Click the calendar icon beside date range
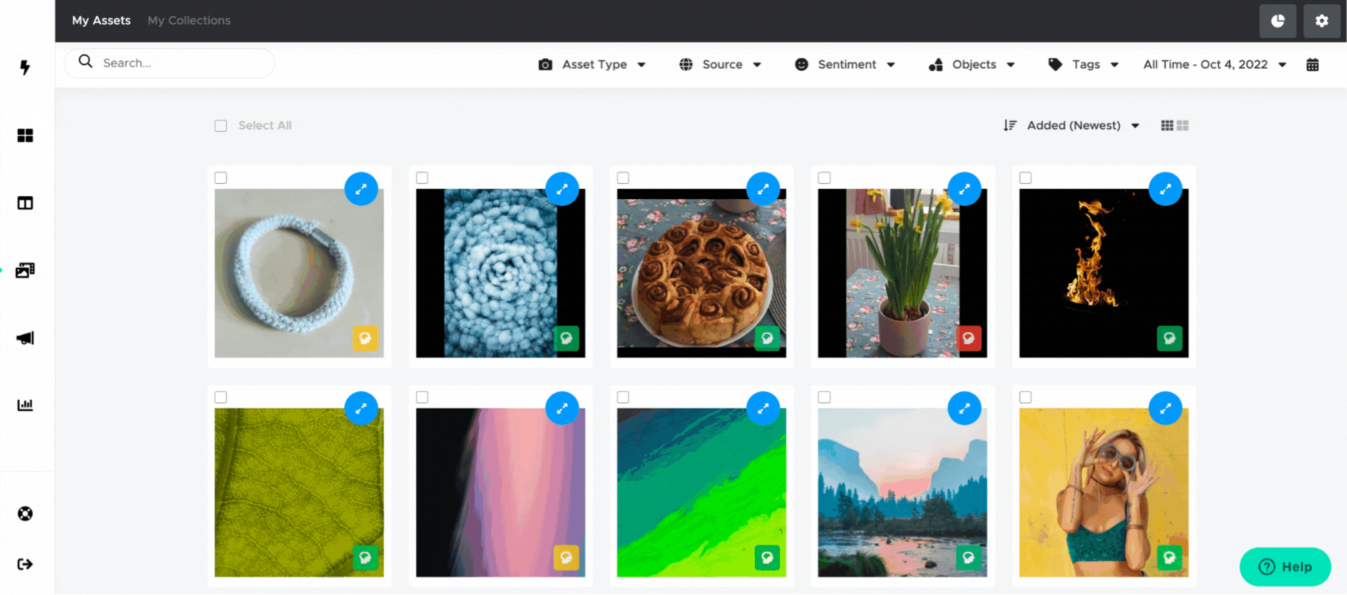Viewport: 1347px width, 595px height. point(1313,64)
